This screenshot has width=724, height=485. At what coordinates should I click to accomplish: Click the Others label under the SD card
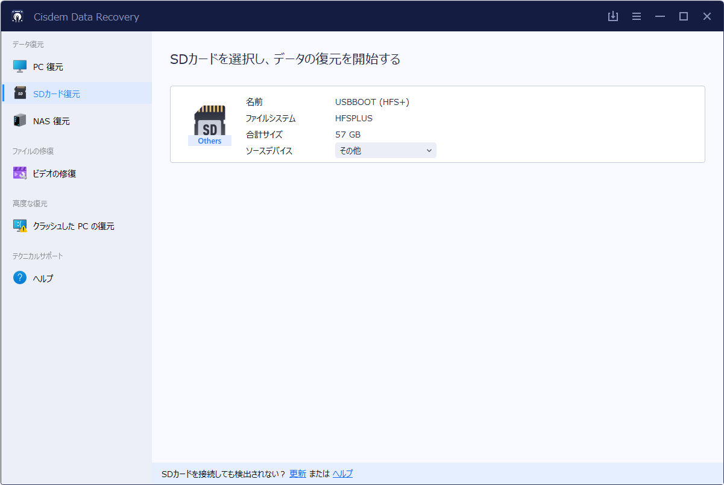click(x=209, y=141)
